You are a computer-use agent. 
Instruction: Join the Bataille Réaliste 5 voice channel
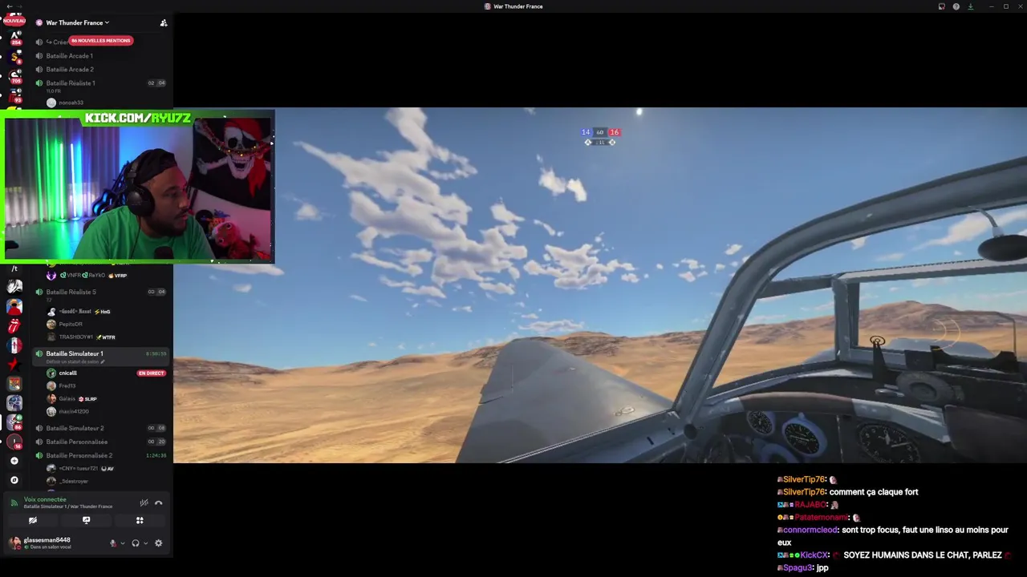tap(71, 292)
